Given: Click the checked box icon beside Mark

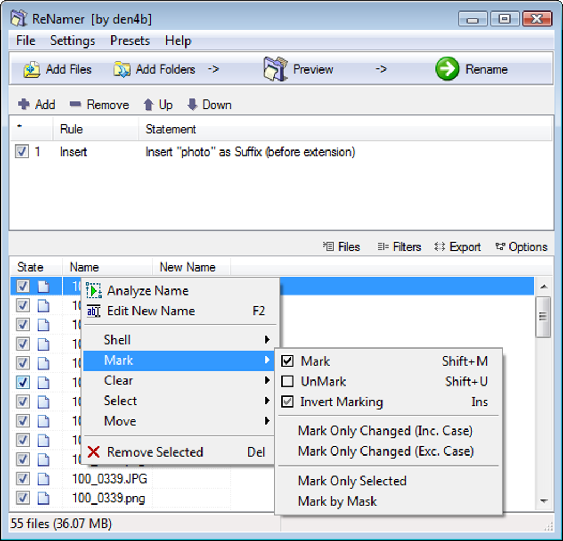Looking at the screenshot, I should (287, 361).
